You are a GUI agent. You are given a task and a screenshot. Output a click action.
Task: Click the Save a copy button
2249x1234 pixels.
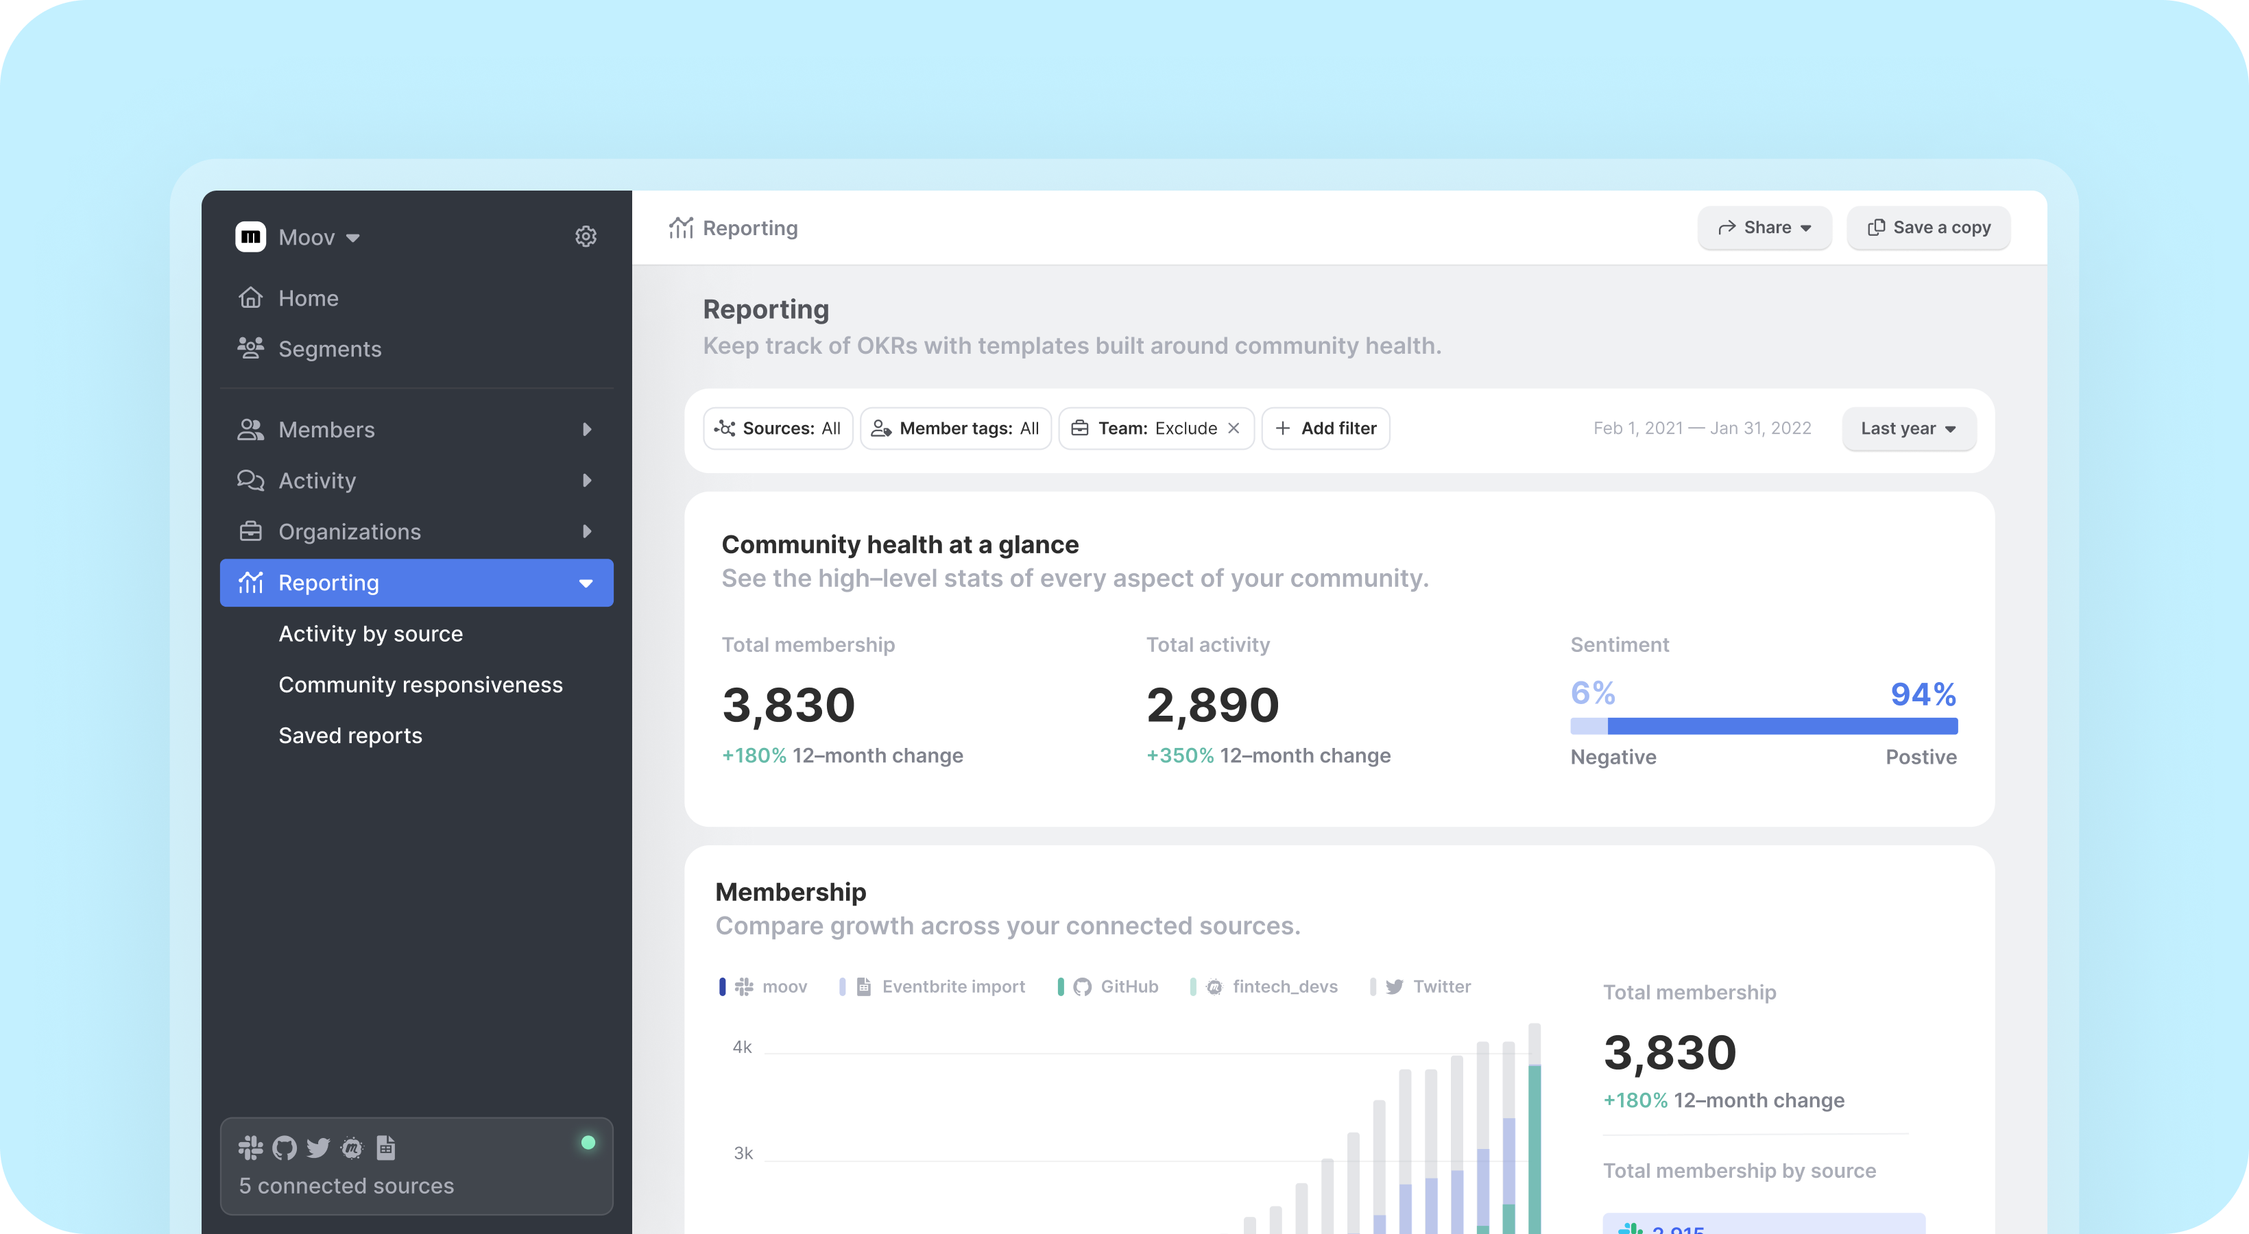coord(1929,228)
